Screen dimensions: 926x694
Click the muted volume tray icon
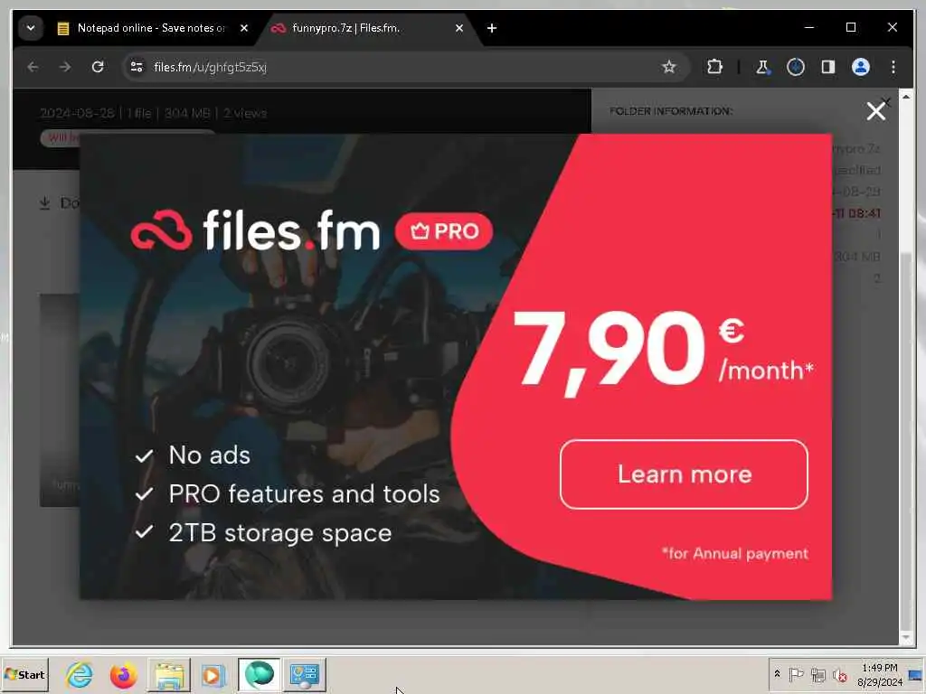pos(839,674)
